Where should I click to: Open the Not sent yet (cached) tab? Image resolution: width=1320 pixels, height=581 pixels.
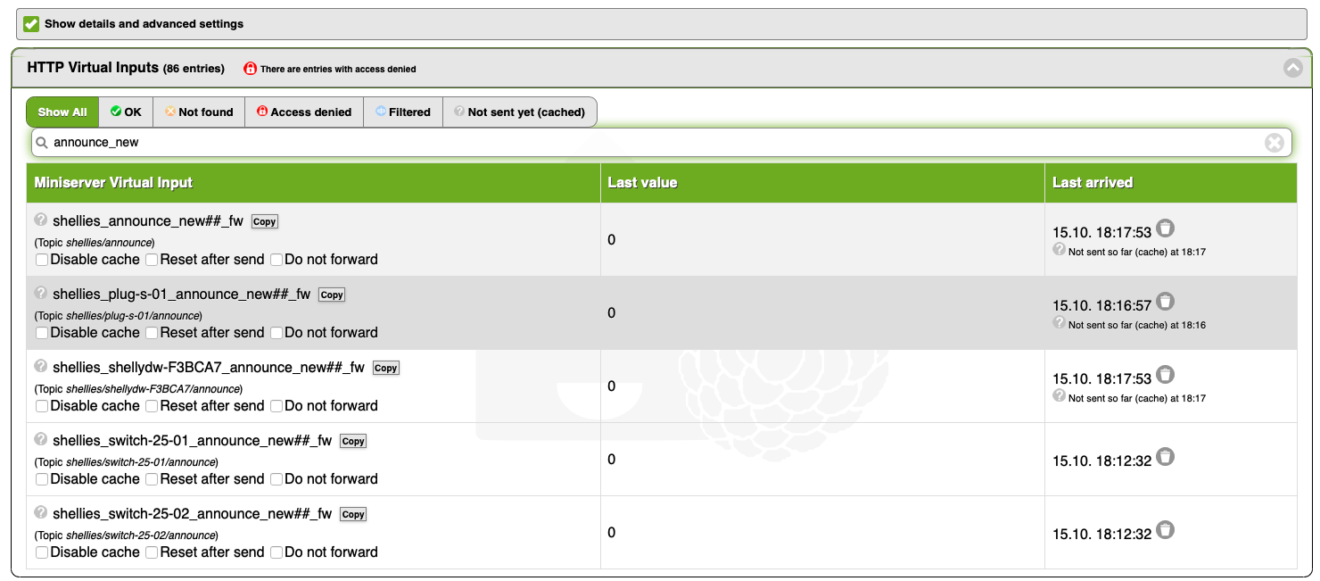(x=519, y=112)
